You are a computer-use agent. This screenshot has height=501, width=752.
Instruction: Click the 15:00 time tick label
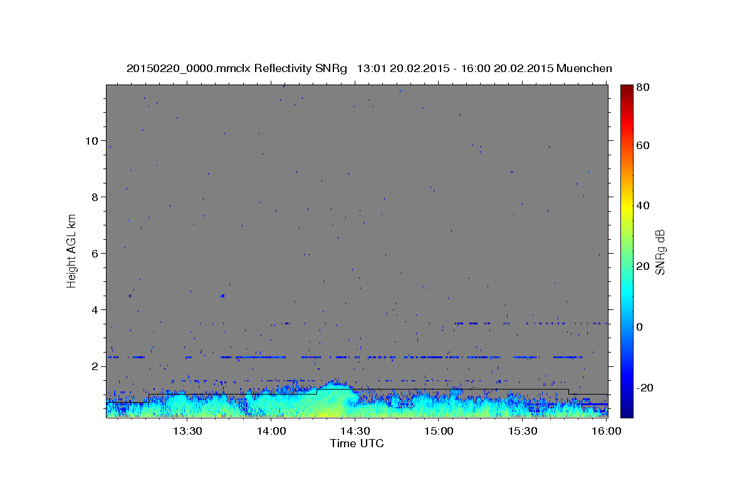[439, 431]
